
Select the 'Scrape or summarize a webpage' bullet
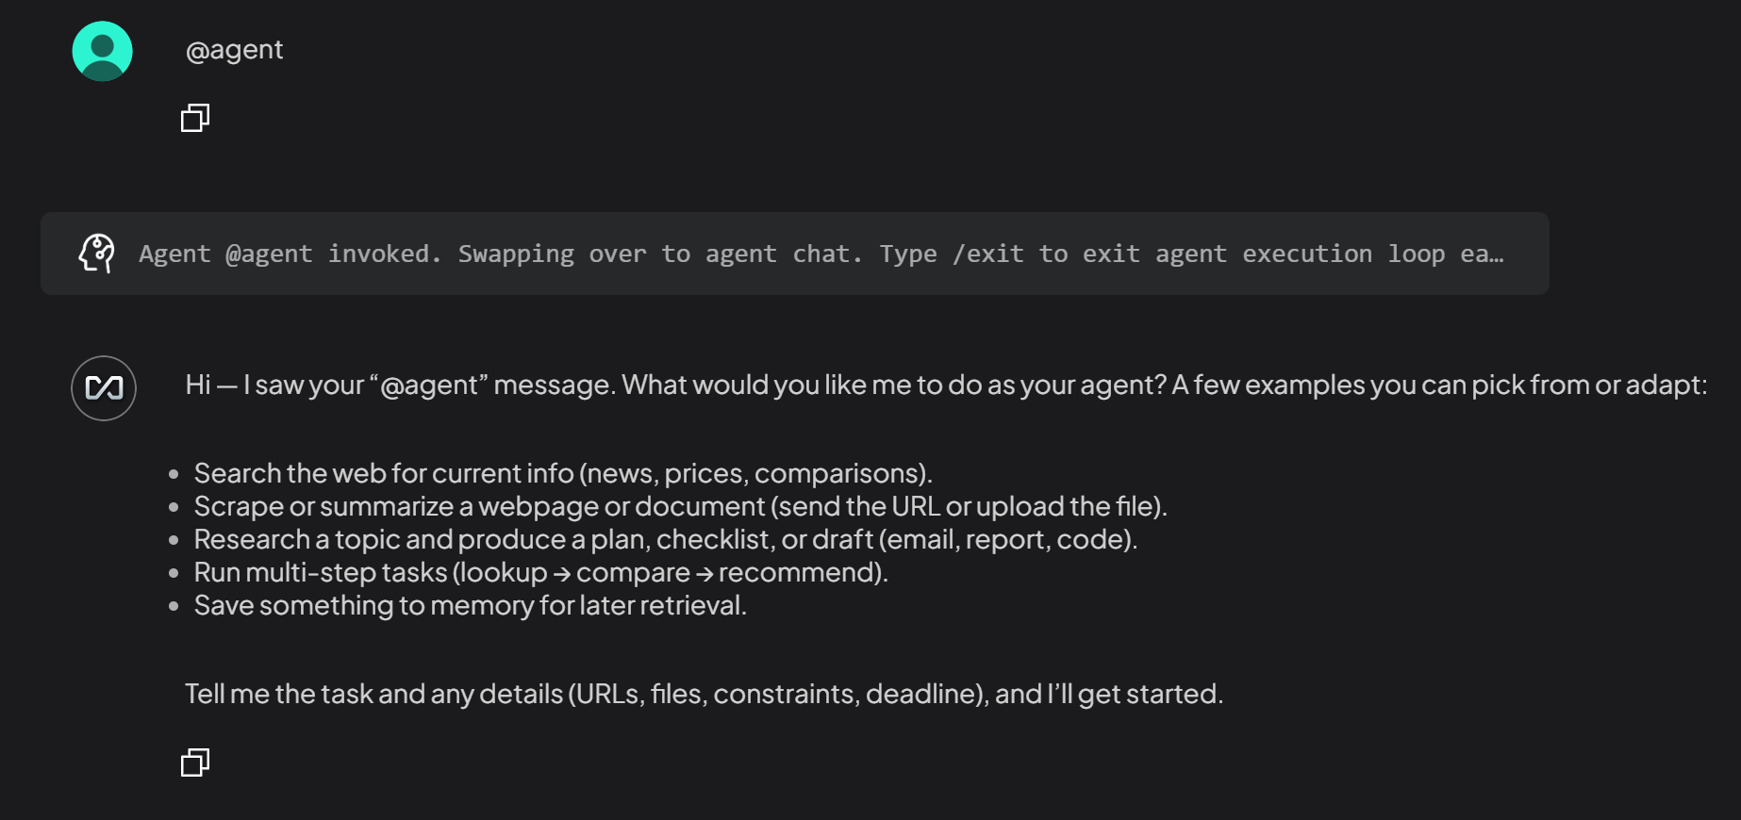click(680, 506)
